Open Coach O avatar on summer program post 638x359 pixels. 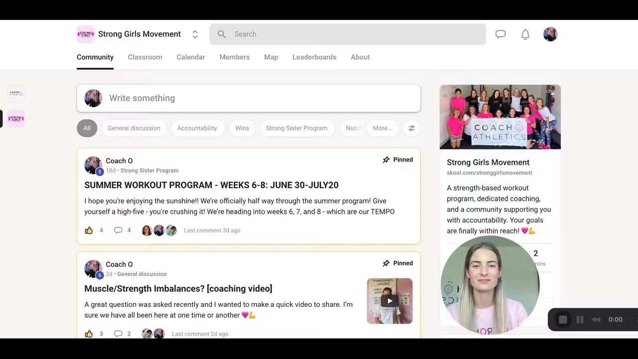(x=93, y=166)
